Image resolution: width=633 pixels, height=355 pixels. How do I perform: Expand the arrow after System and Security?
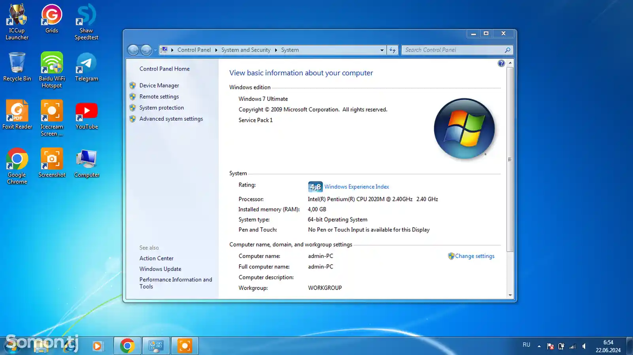pos(276,50)
